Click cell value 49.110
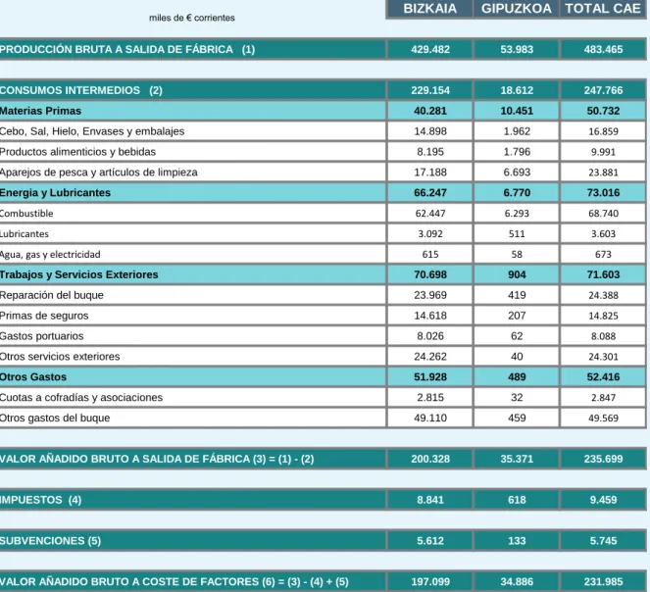This screenshot has width=650, height=592. point(430,418)
